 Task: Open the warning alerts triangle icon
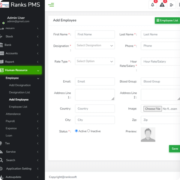click(x=162, y=5)
